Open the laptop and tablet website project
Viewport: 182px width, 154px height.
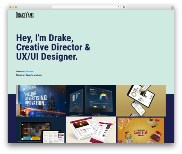tap(41, 130)
